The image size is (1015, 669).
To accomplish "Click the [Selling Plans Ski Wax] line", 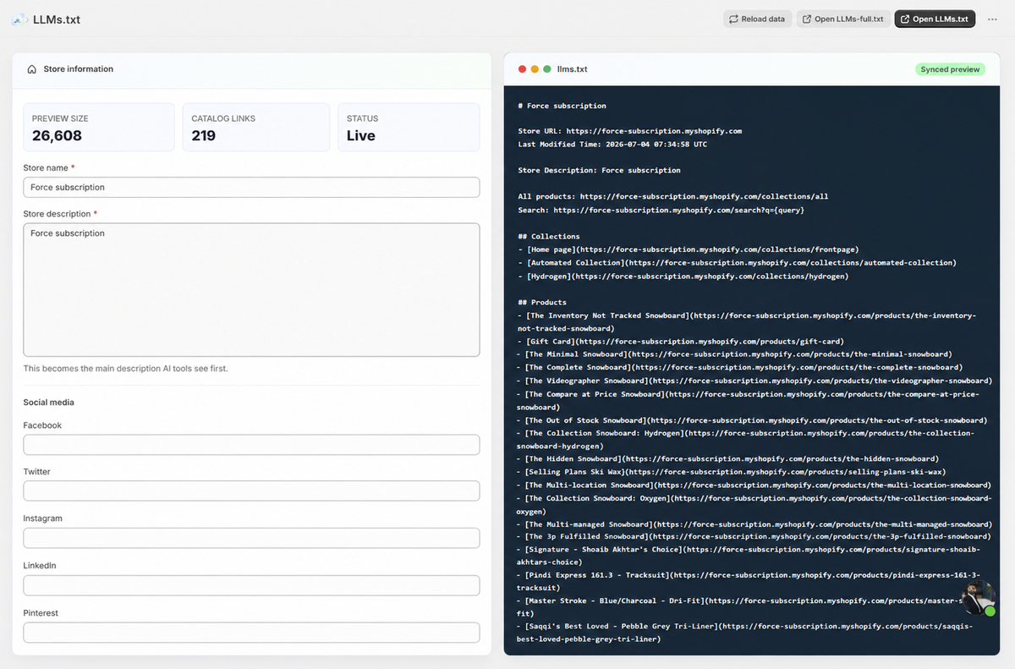I will (x=732, y=472).
